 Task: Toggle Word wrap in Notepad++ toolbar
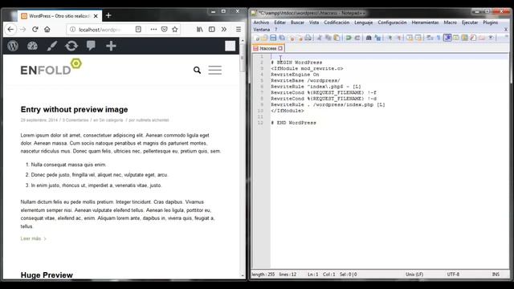pyautogui.click(x=429, y=38)
